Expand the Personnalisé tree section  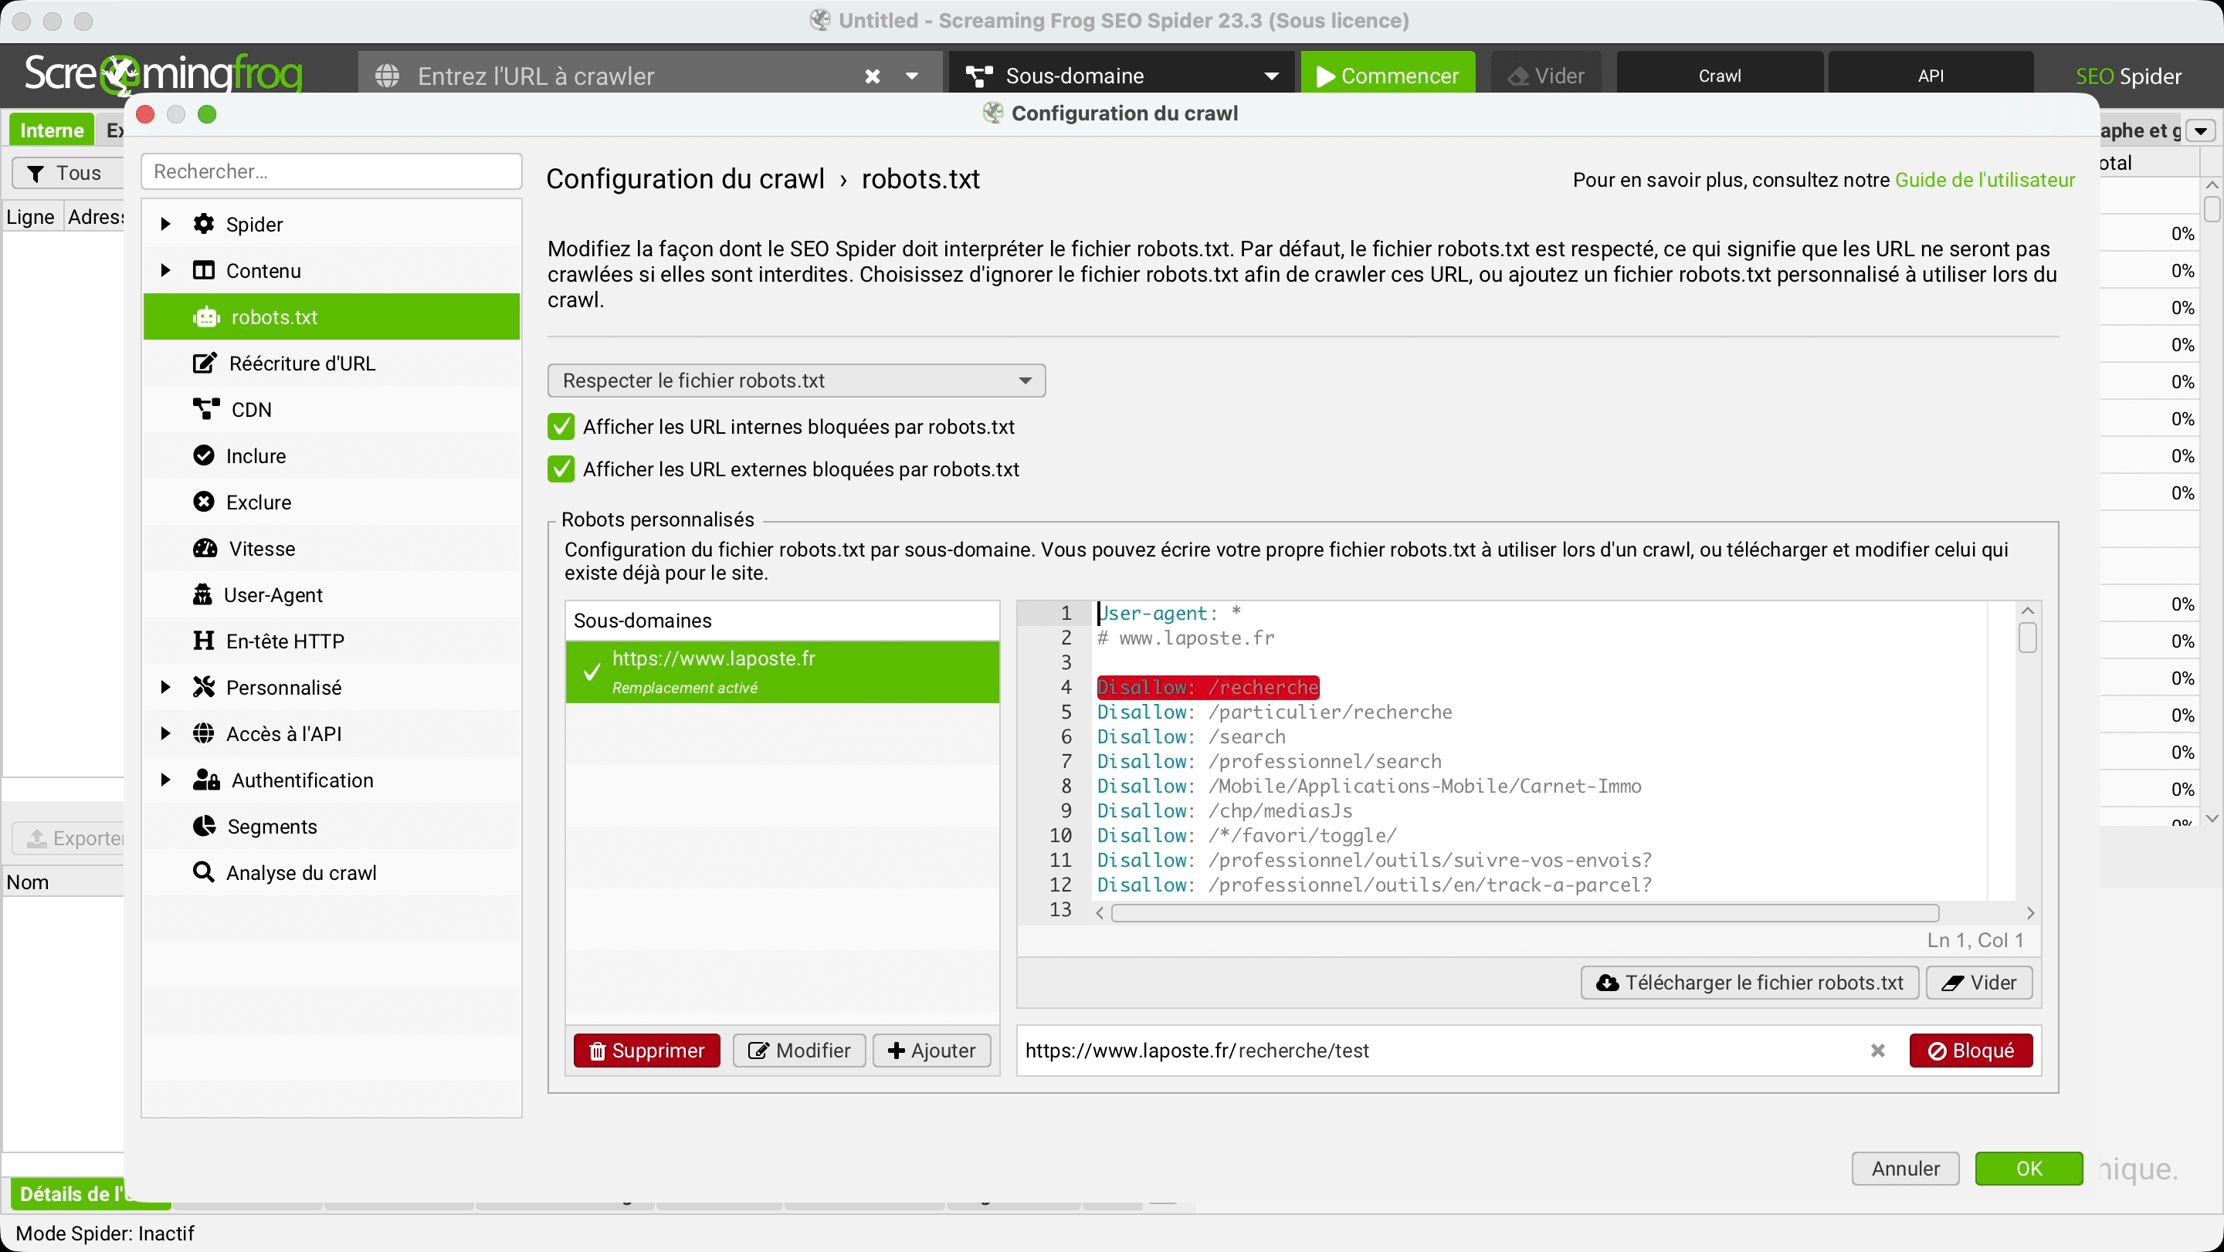(x=165, y=688)
